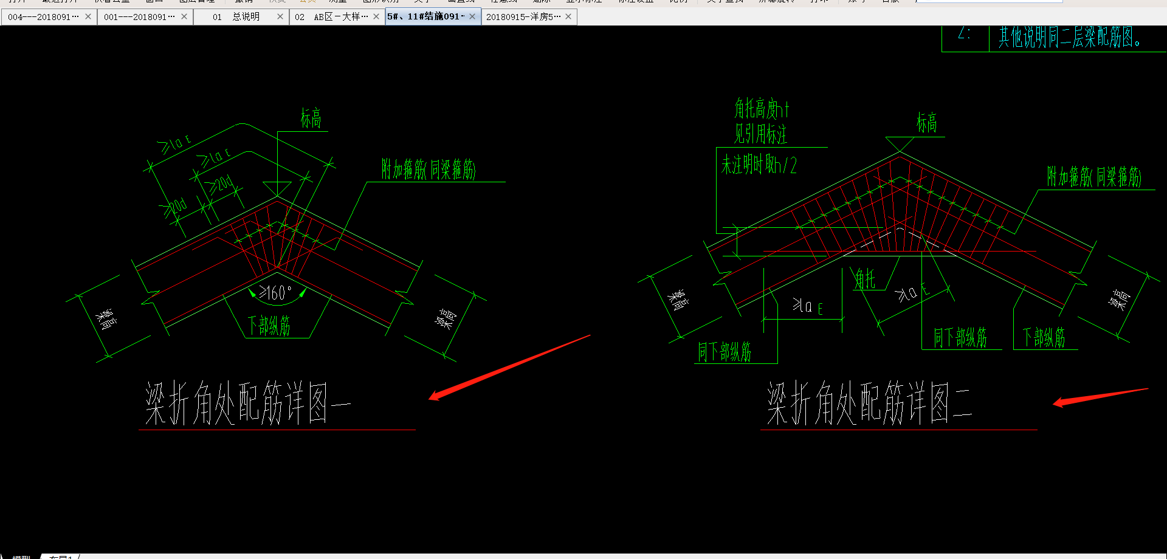Close the 02 AB区-大样 tab
Screen dimensions: 1167x559
tap(376, 16)
